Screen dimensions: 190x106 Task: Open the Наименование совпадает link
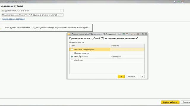[x=14, y=19]
